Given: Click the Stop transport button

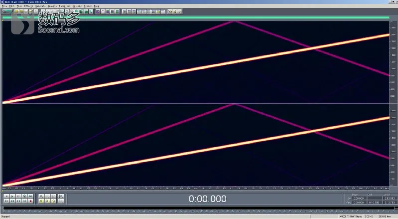Looking at the screenshot, I should (6, 197).
